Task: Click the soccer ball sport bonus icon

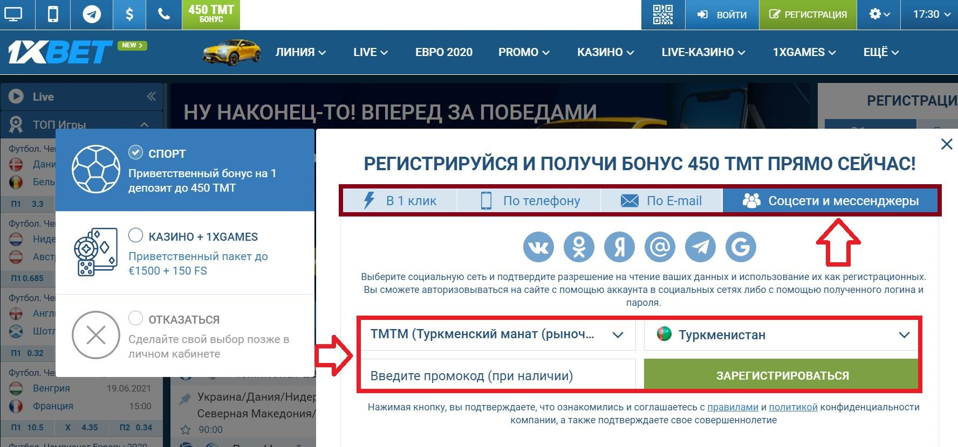Action: click(x=96, y=169)
